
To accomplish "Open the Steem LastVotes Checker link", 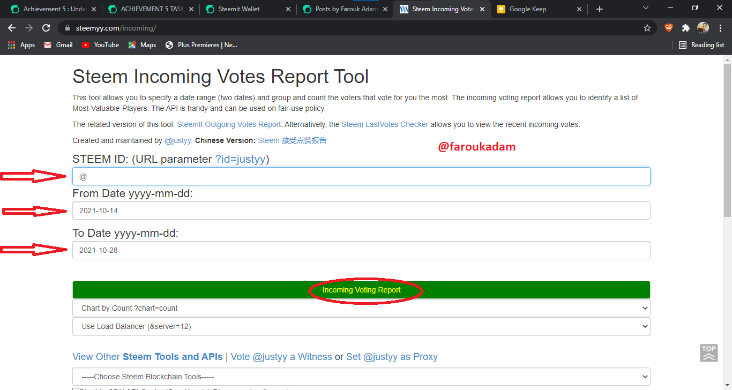I will click(385, 124).
